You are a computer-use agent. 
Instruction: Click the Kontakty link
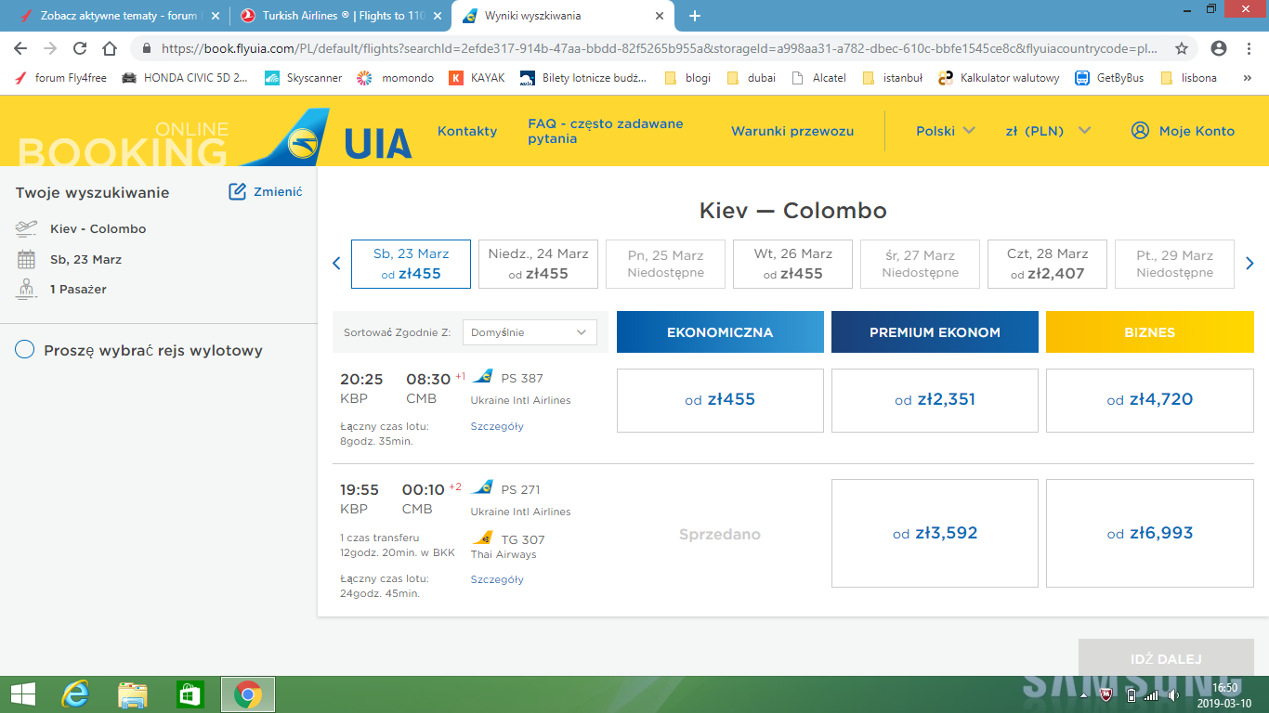(467, 131)
